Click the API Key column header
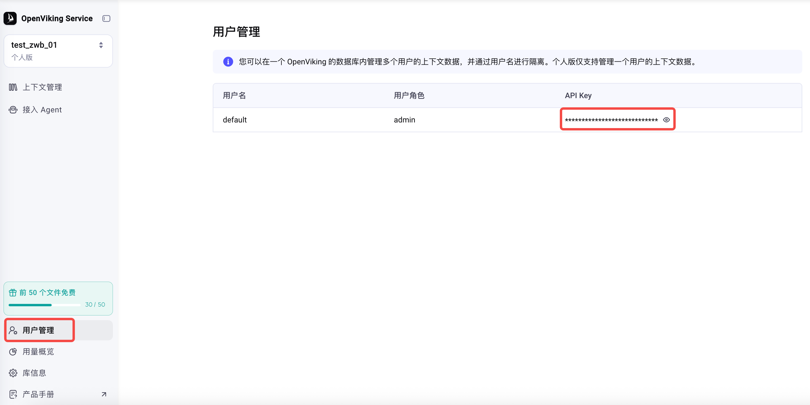 click(x=578, y=95)
